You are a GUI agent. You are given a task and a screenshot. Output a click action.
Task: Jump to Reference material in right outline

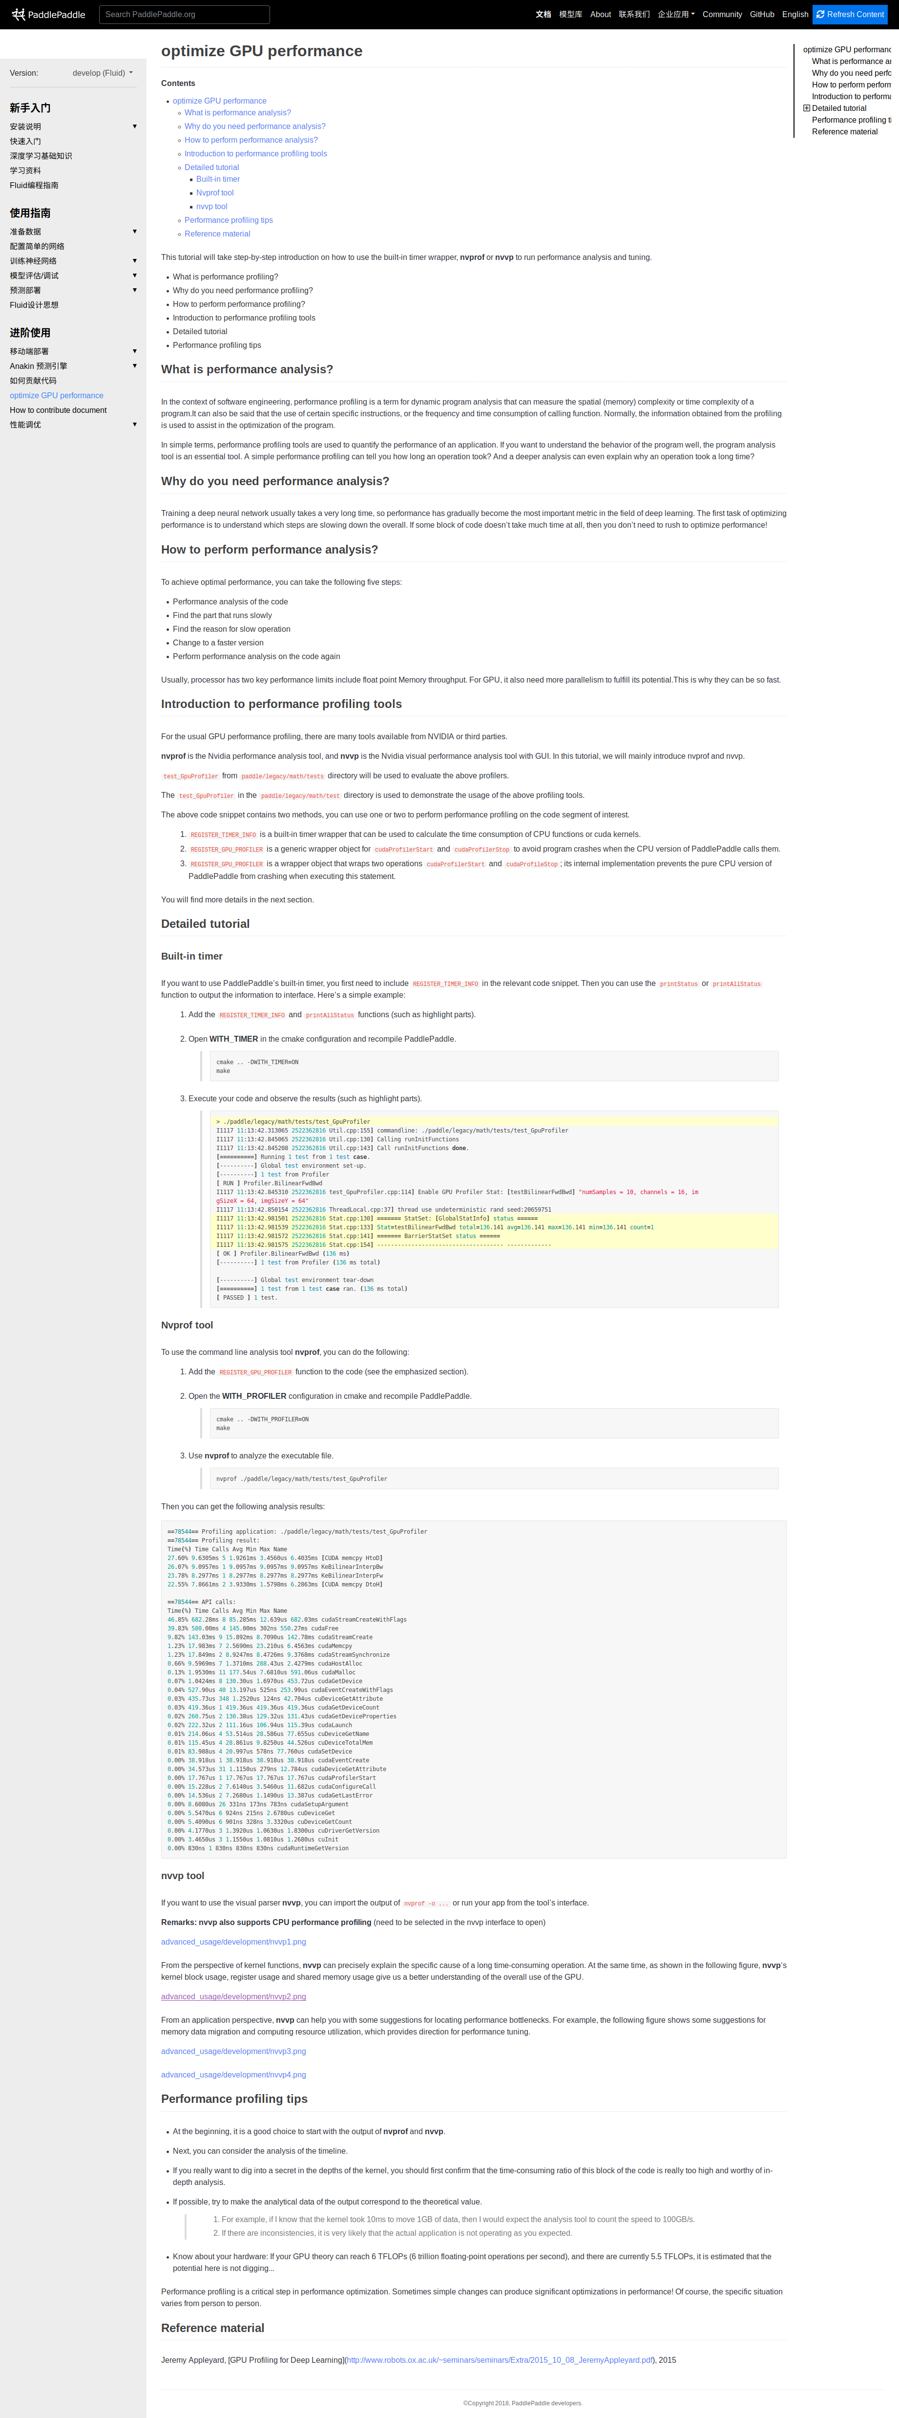pyautogui.click(x=845, y=131)
